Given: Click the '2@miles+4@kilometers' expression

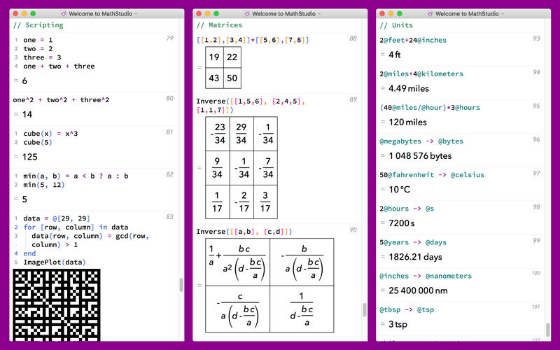Looking at the screenshot, I should (421, 74).
